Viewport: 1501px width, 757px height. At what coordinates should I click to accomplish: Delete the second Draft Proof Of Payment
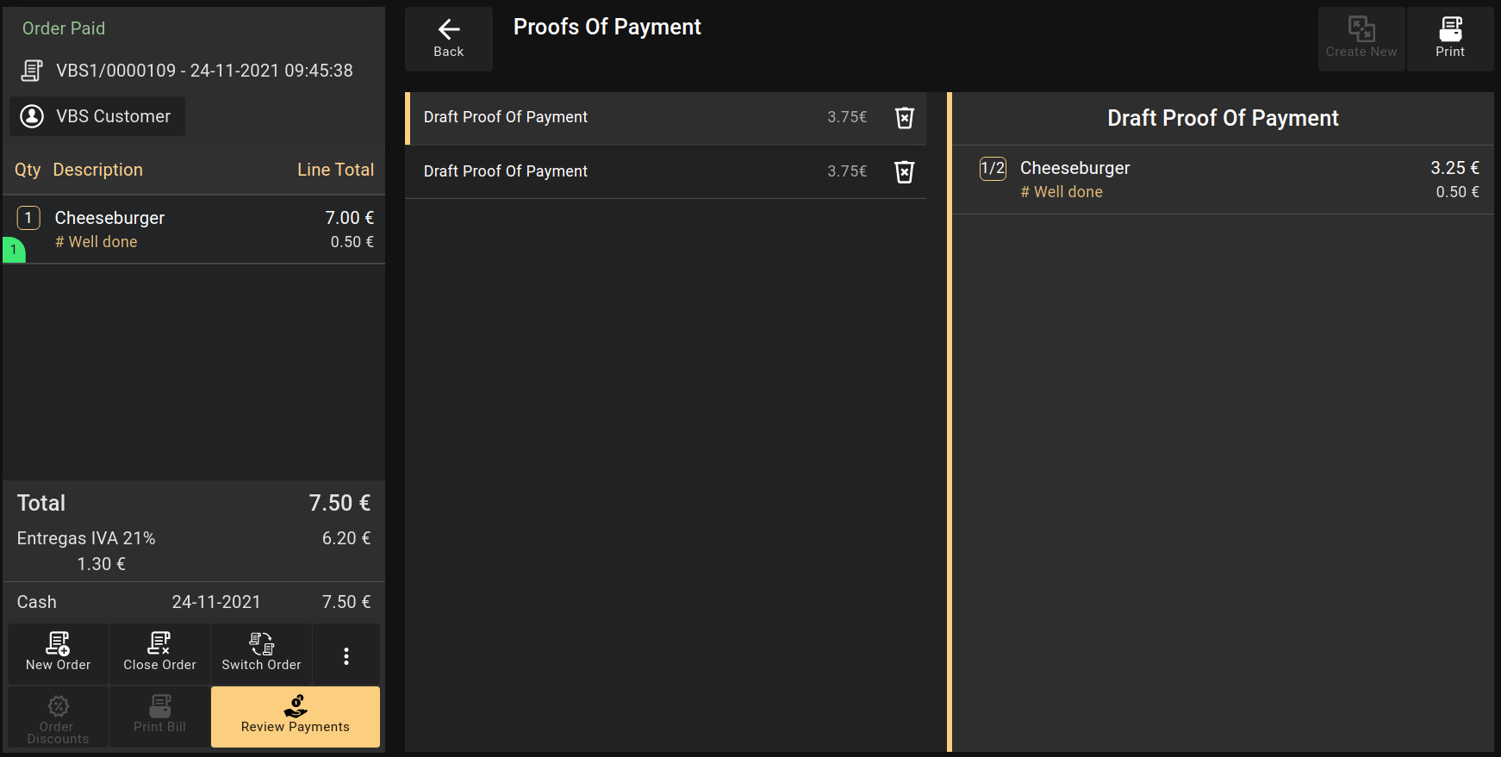[904, 172]
